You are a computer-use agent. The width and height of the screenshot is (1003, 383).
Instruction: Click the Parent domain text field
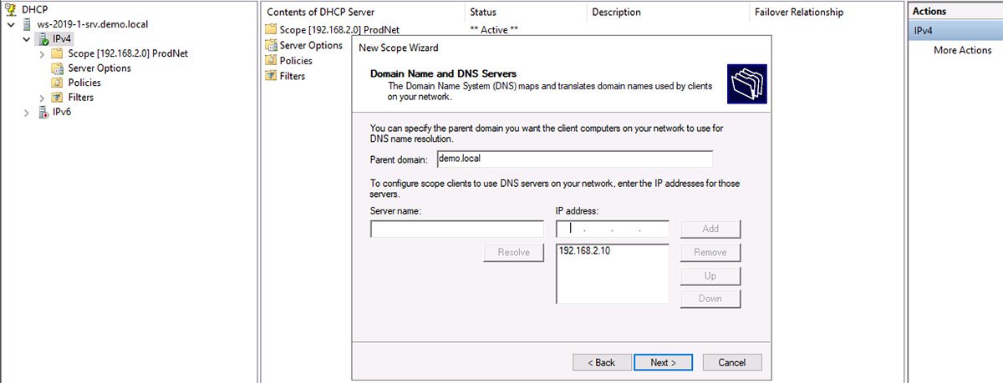tap(573, 159)
